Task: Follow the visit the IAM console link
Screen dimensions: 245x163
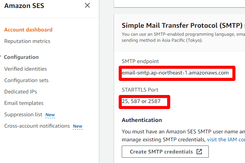Action: [226, 139]
